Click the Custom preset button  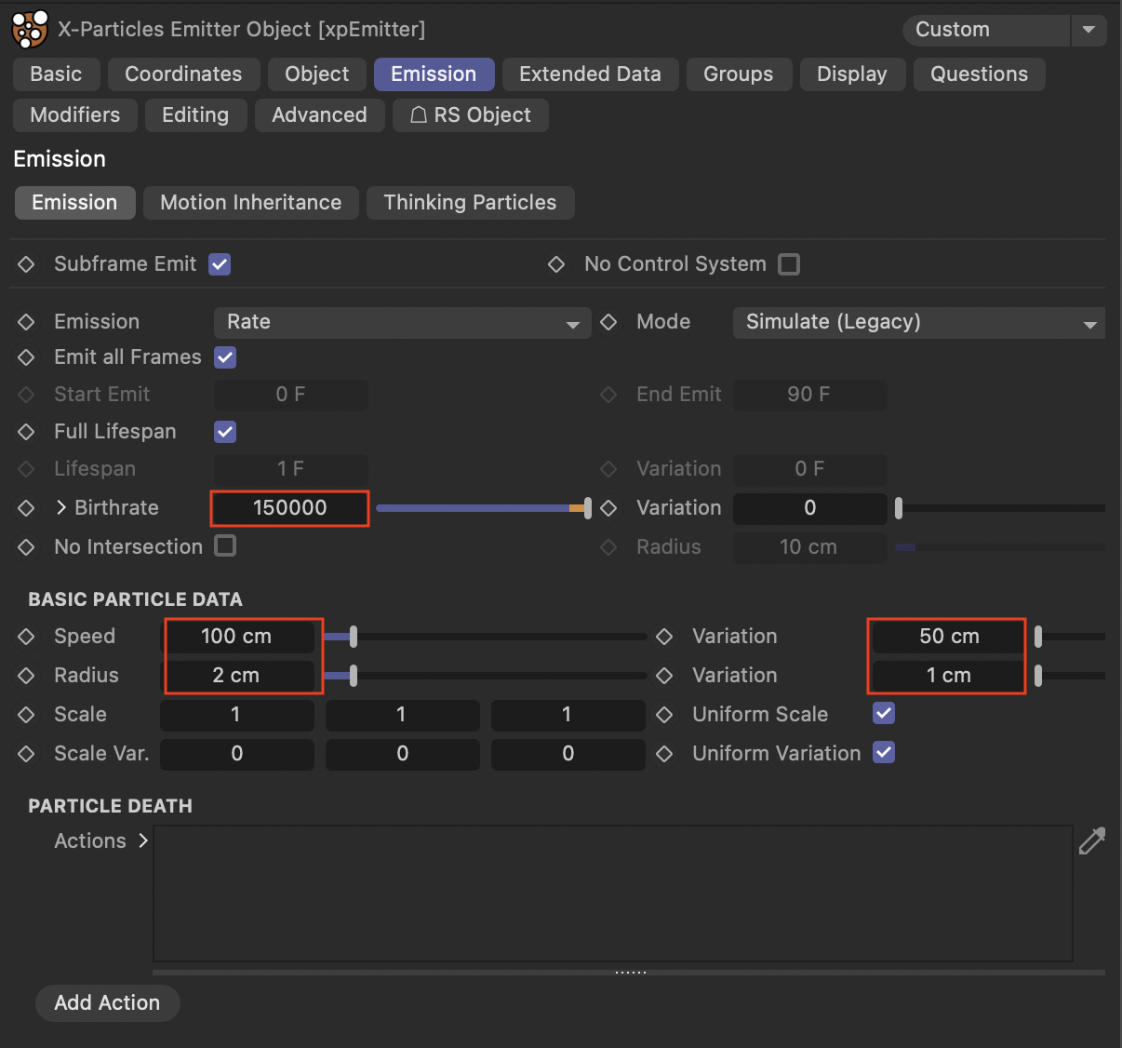coord(986,30)
